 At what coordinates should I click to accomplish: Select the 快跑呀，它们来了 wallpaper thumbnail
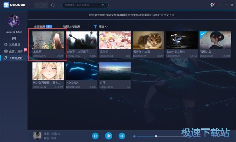[x=81, y=40]
